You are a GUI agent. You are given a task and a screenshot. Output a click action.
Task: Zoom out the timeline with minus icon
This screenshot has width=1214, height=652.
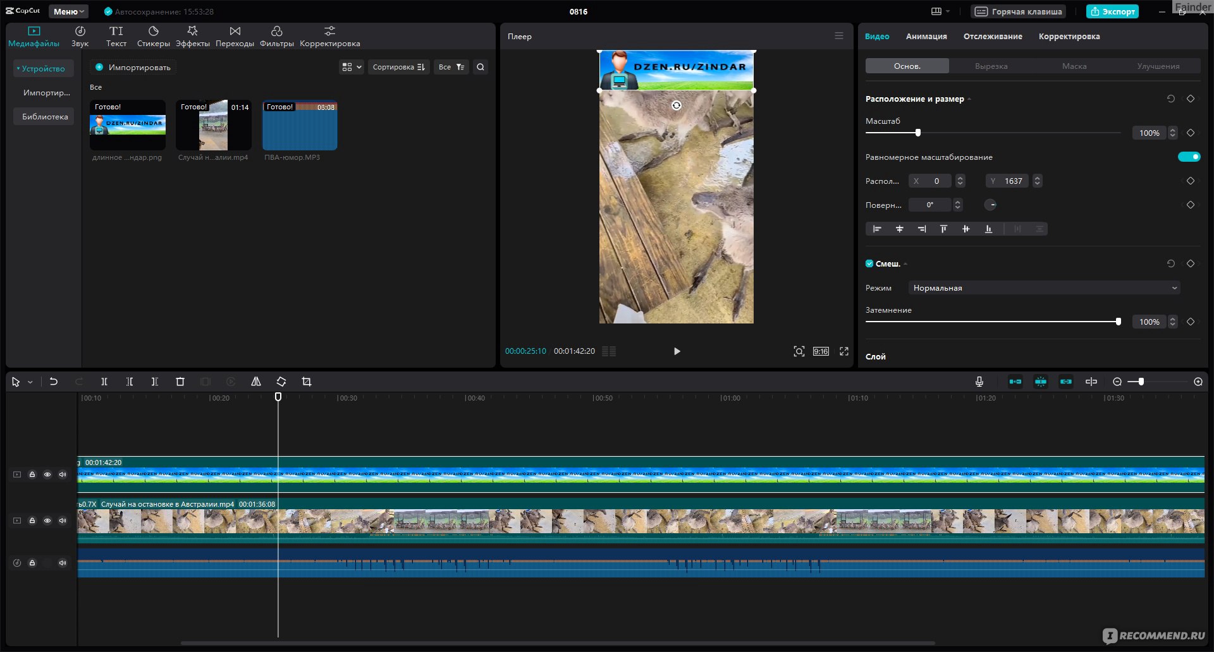click(x=1117, y=382)
